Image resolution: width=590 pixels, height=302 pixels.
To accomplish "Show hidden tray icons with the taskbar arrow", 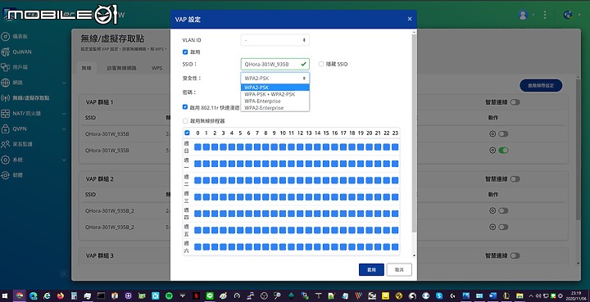I will pos(531,296).
